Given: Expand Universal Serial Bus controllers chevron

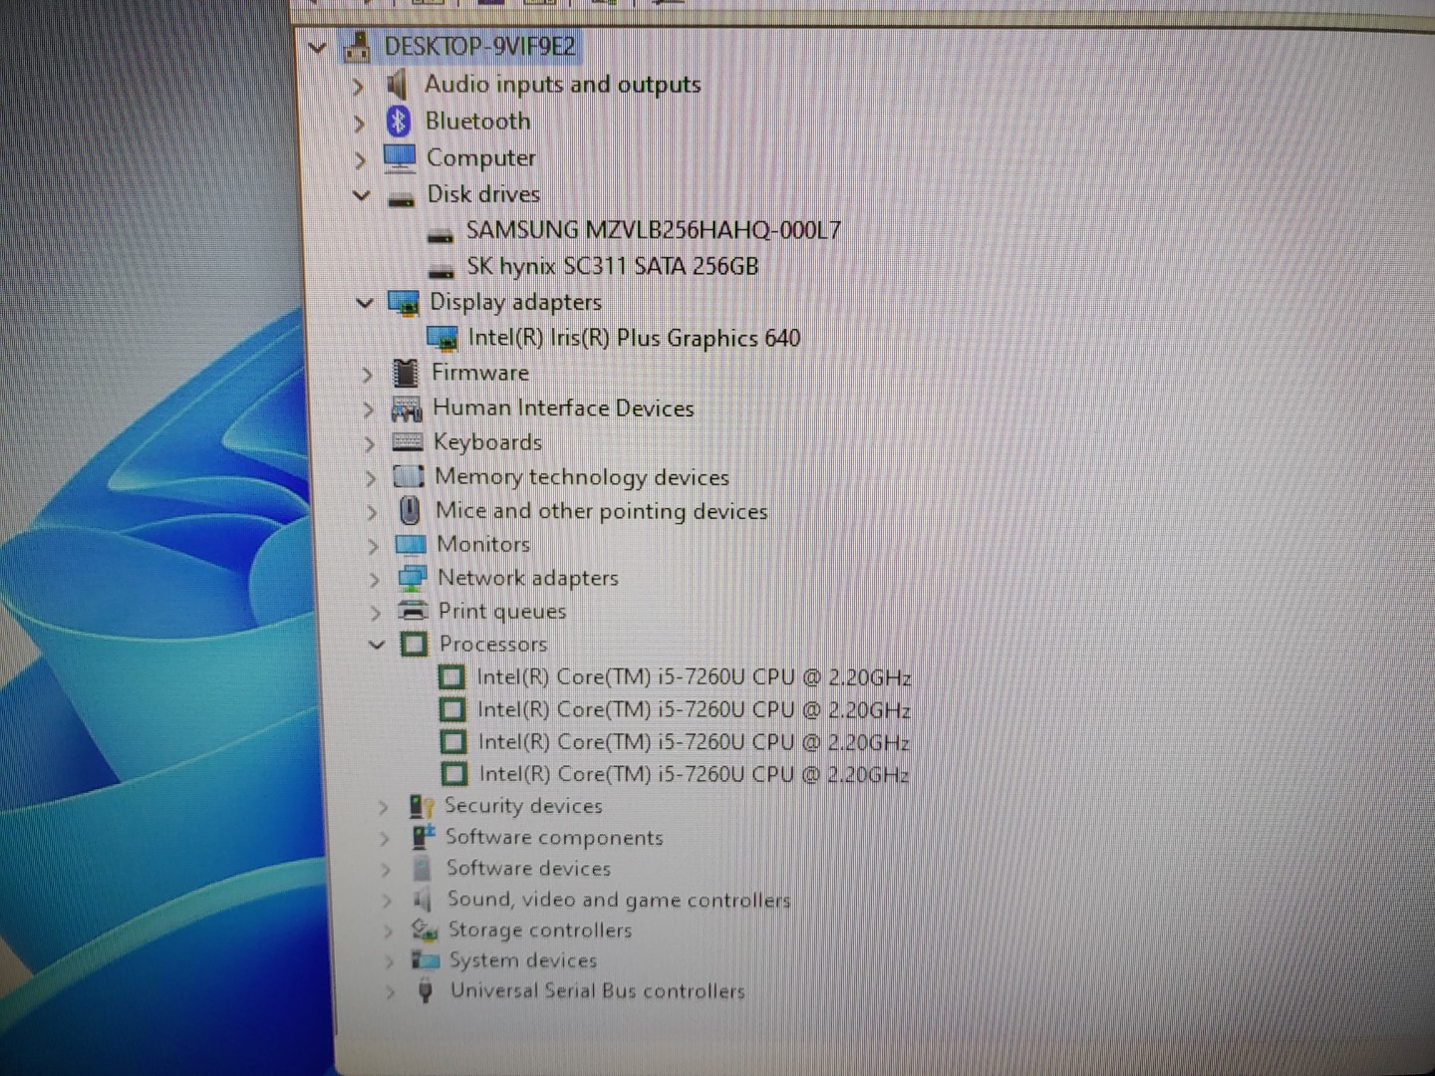Looking at the screenshot, I should click(x=391, y=992).
